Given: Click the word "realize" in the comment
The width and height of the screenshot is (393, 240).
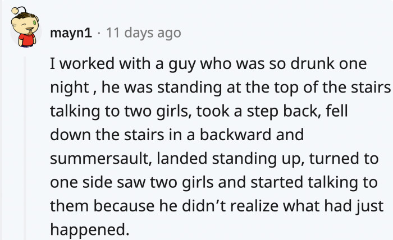Looking at the screenshot, I should pos(254,206).
